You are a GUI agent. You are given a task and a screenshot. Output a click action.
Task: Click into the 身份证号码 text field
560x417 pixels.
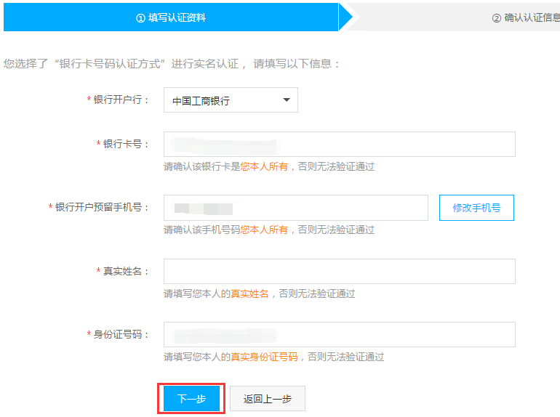coord(339,335)
